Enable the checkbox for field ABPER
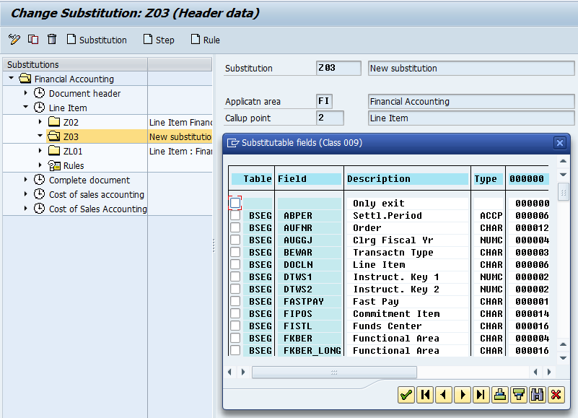The image size is (578, 418). [x=235, y=215]
